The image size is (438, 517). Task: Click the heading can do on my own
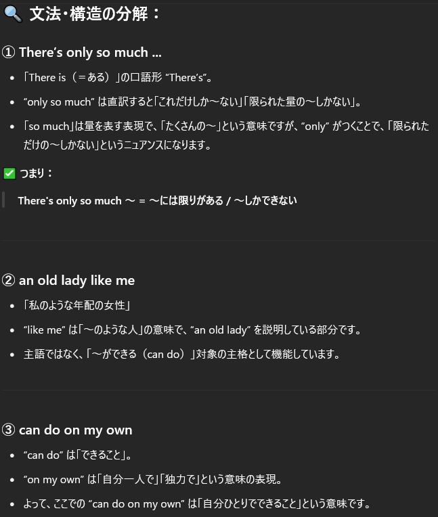[76, 430]
